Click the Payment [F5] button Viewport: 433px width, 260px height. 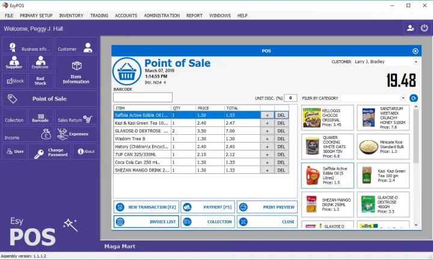click(x=207, y=207)
